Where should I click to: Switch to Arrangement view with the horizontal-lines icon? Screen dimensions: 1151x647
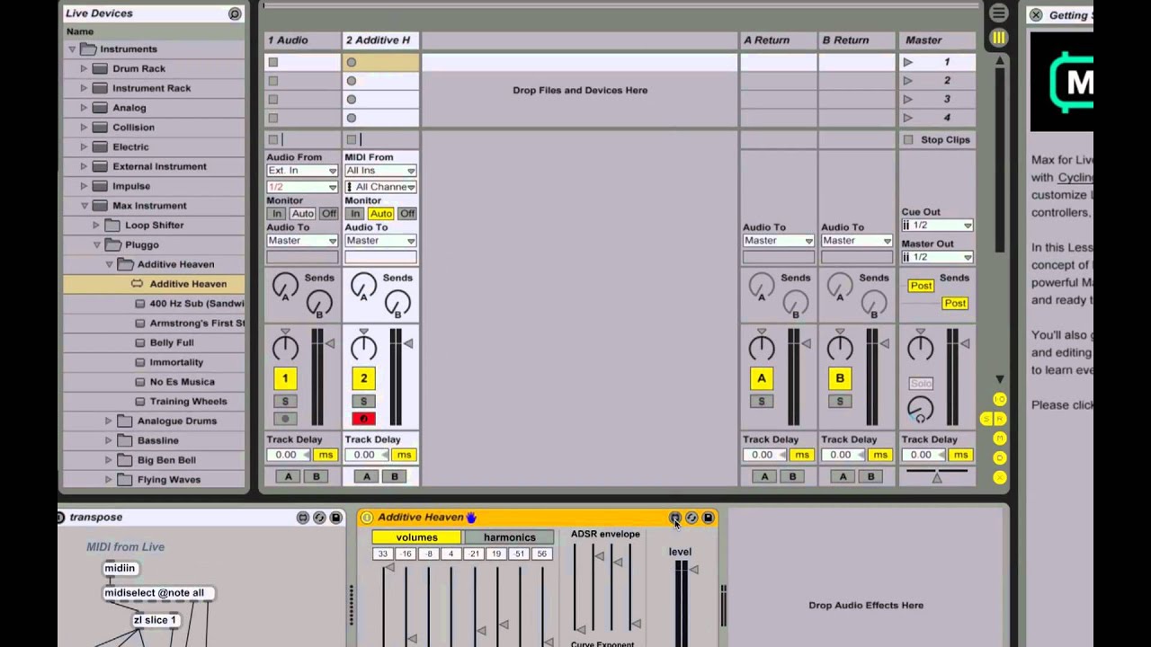[x=998, y=13]
